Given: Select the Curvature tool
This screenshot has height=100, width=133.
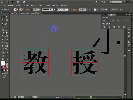Looking at the screenshot, I should (7, 23).
